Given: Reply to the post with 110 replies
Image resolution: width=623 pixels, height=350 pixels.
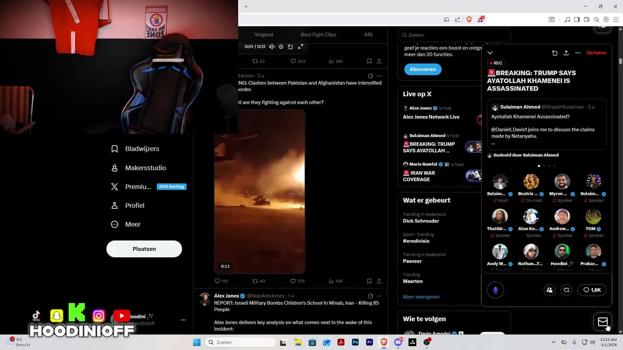Looking at the screenshot, I should tap(221, 281).
